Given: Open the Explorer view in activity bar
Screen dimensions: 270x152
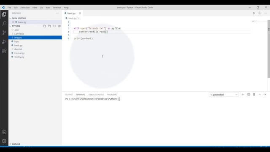Looking at the screenshot, I should 4,14.
